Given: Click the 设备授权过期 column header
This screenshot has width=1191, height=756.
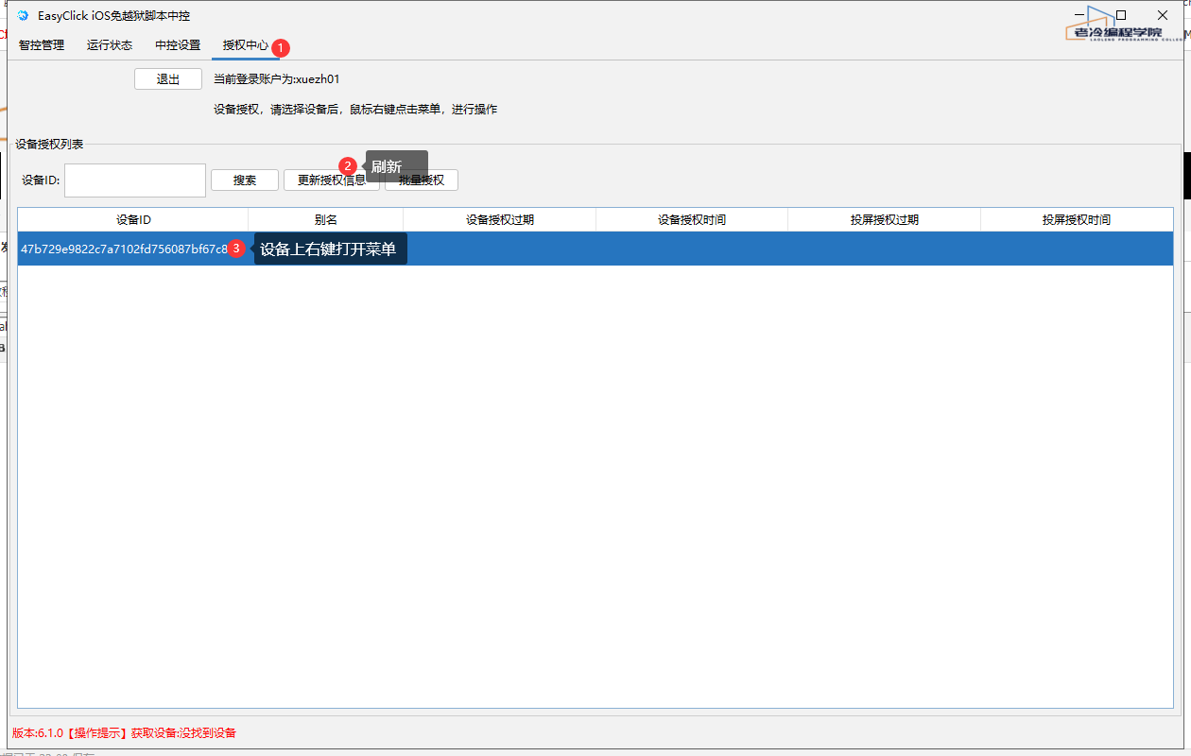Looking at the screenshot, I should click(x=500, y=220).
